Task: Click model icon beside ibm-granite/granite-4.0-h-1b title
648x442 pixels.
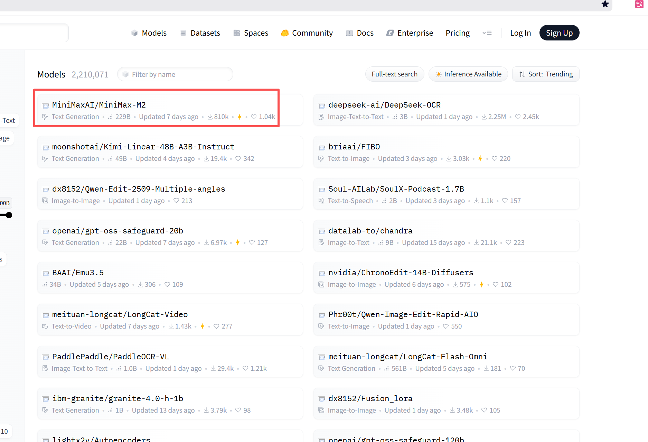Action: pyautogui.click(x=45, y=399)
